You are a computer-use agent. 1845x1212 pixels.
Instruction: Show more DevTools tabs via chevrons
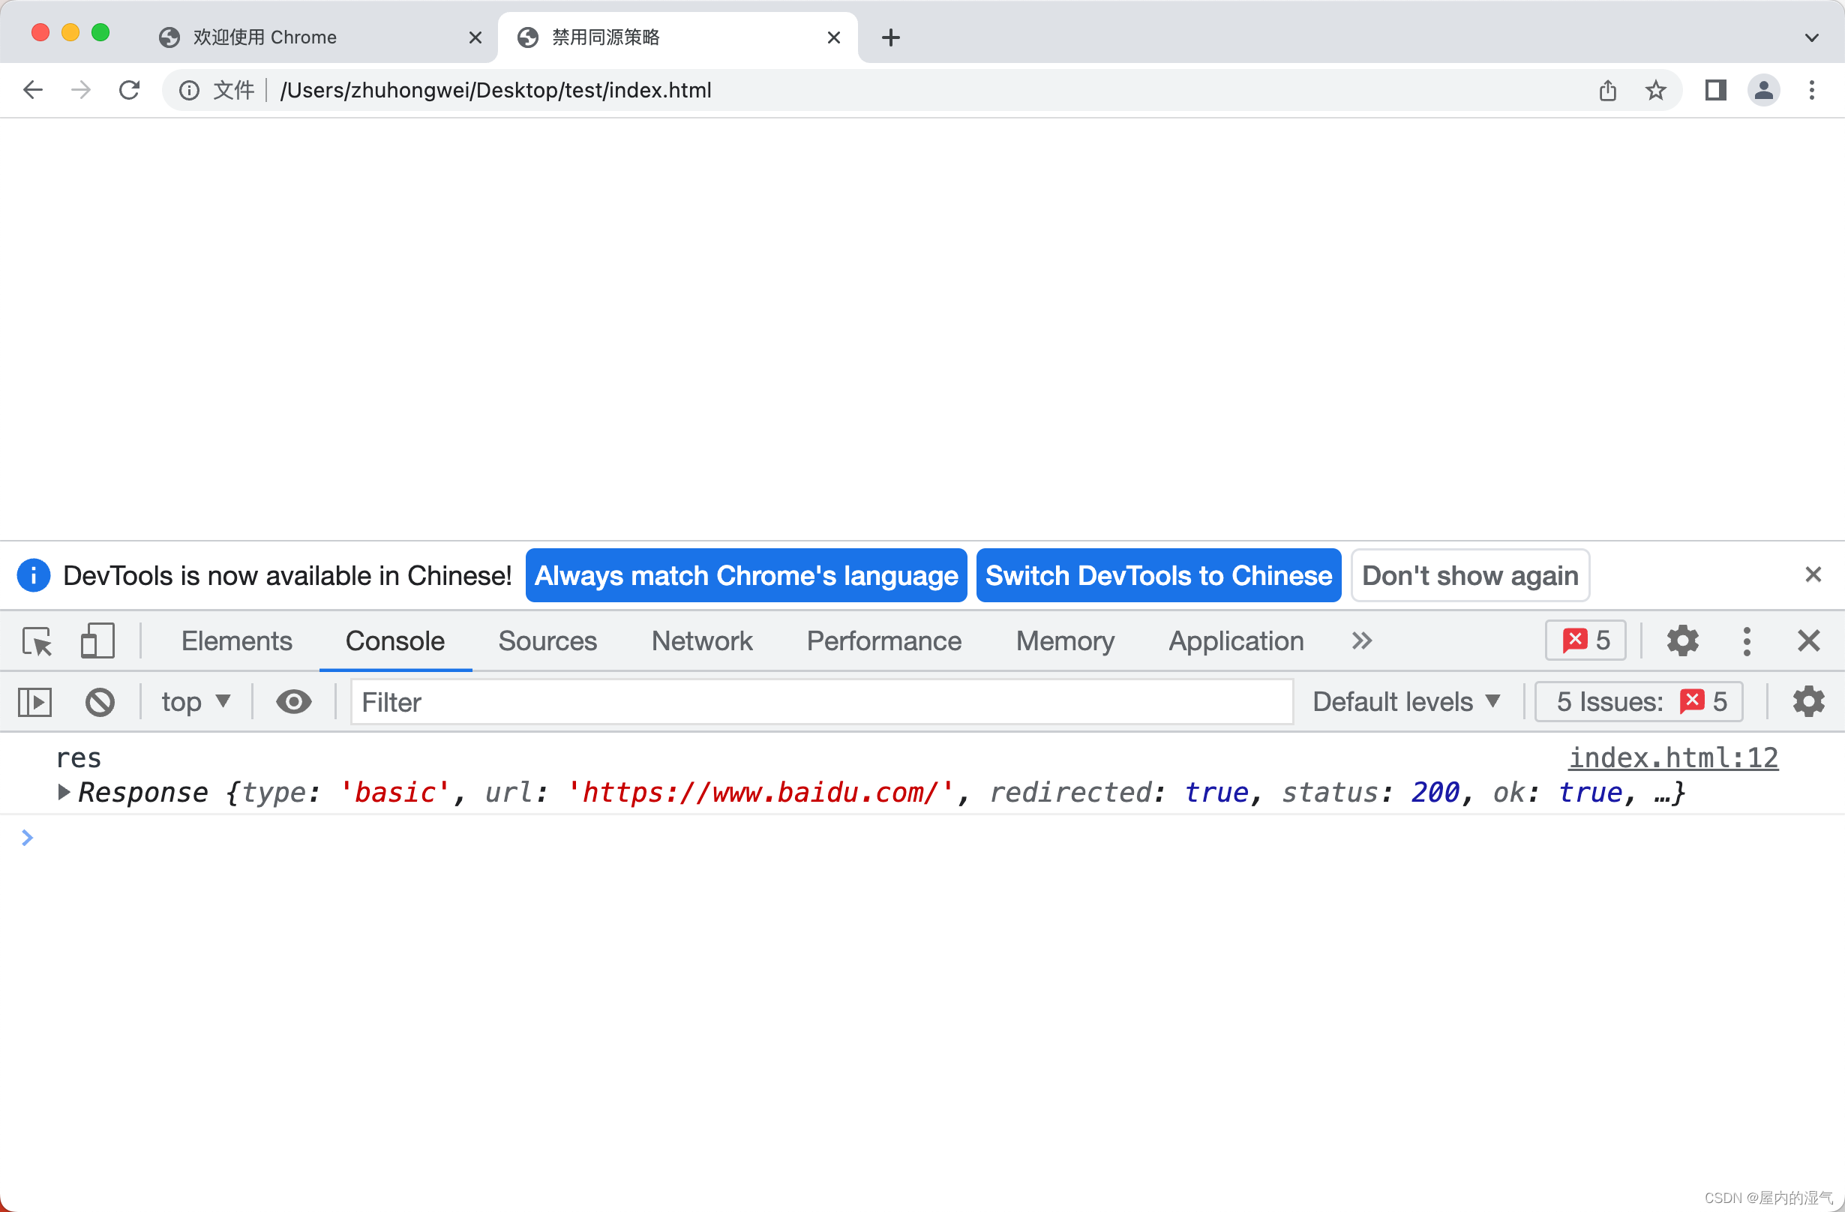pos(1361,641)
